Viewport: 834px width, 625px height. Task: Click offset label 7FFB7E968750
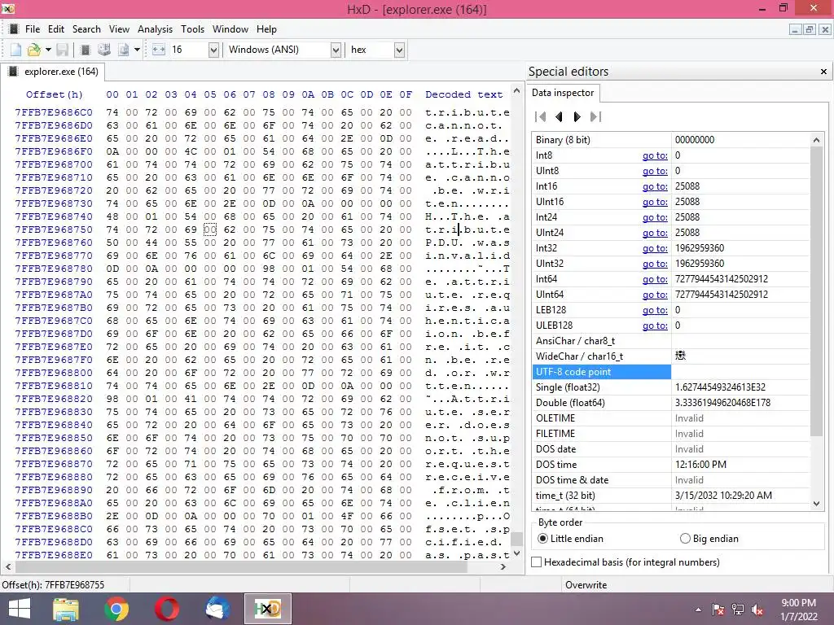click(54, 229)
